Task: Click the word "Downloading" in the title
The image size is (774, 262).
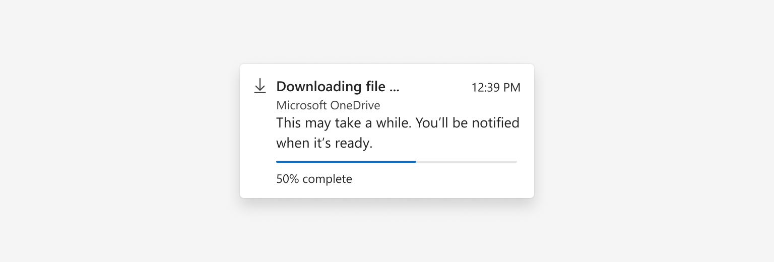Action: [319, 87]
